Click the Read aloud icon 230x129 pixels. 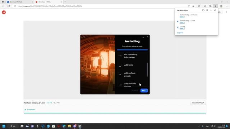tap(189, 6)
